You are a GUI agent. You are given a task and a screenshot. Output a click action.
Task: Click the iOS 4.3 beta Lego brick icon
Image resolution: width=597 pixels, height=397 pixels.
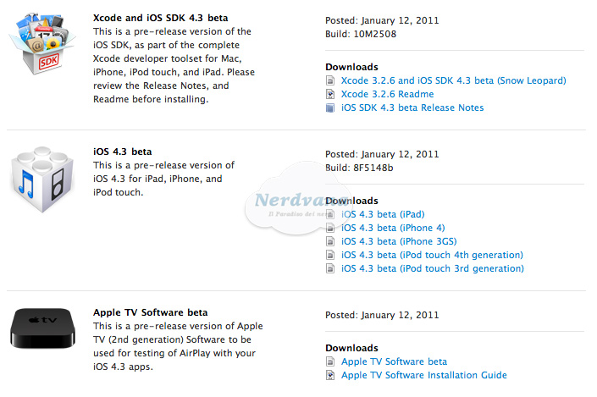pos(42,179)
